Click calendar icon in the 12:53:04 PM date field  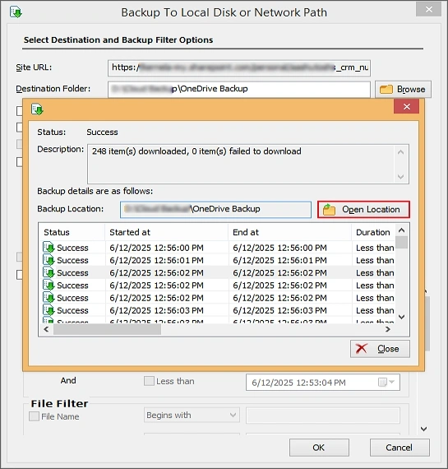tap(382, 383)
